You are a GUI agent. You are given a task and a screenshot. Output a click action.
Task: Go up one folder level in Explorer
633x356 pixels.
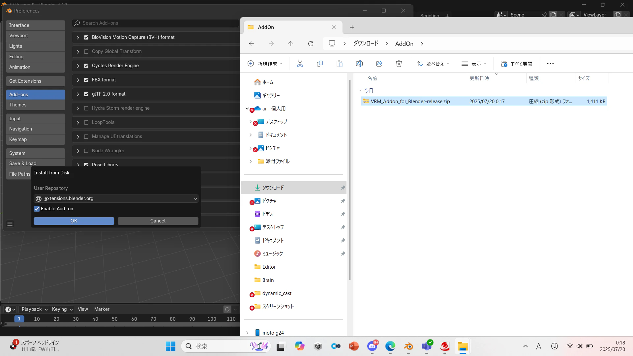[x=291, y=44]
